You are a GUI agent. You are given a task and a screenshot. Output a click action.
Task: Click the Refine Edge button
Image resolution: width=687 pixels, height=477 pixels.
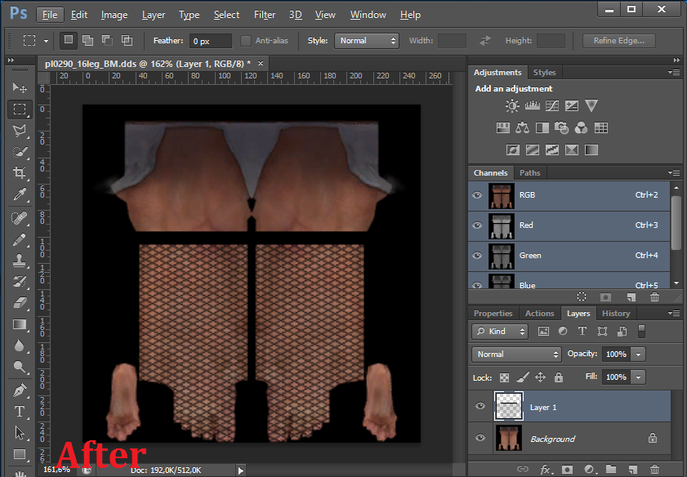[x=618, y=41]
